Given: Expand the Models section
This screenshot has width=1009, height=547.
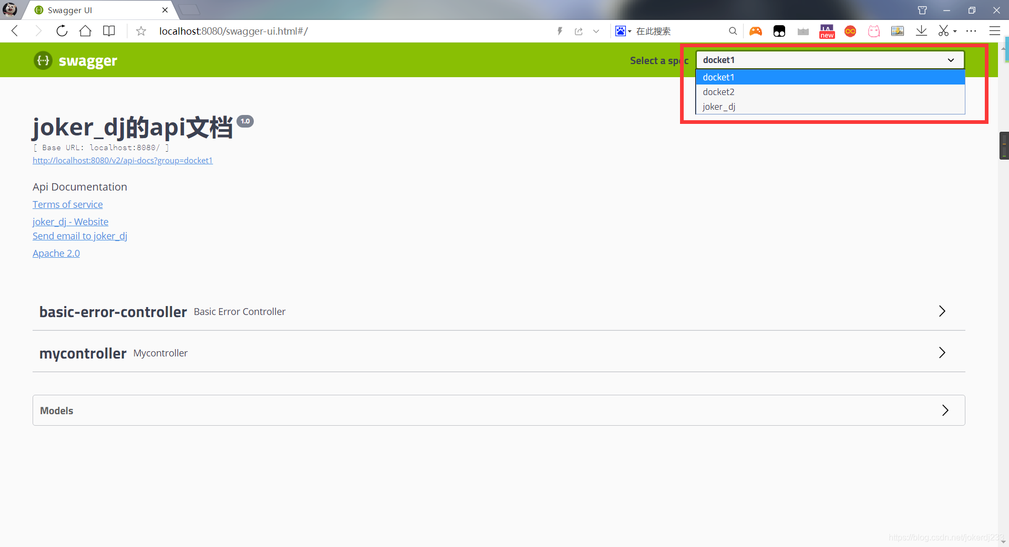Looking at the screenshot, I should pos(499,411).
